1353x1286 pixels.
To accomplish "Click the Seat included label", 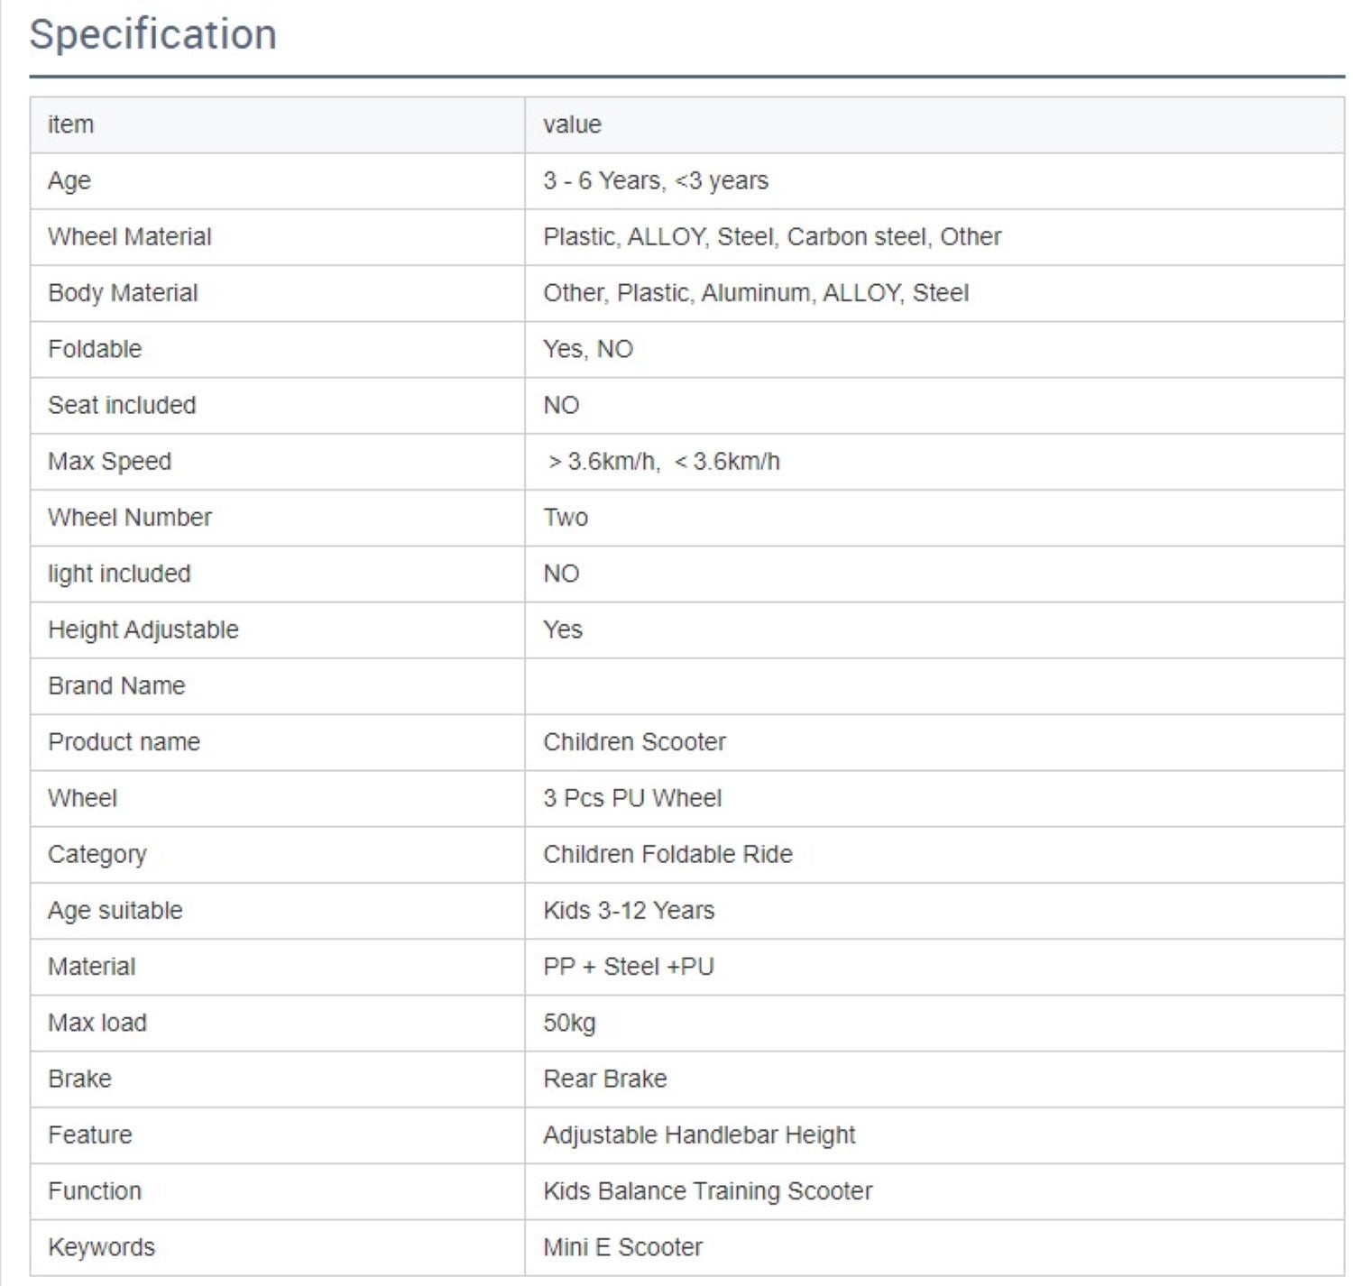I will pyautogui.click(x=122, y=405).
